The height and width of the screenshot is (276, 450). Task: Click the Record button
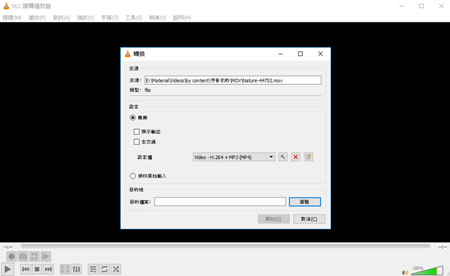tap(11, 257)
